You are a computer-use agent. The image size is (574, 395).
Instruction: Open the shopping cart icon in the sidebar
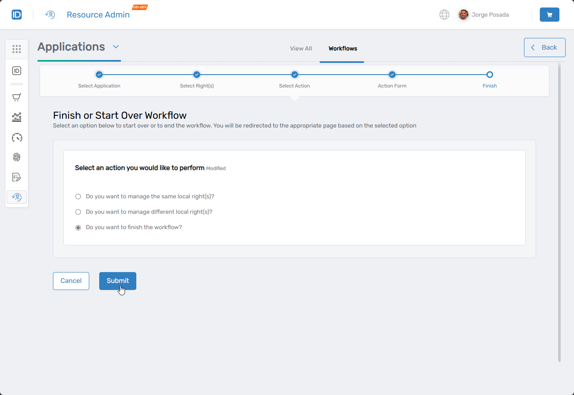tap(17, 97)
